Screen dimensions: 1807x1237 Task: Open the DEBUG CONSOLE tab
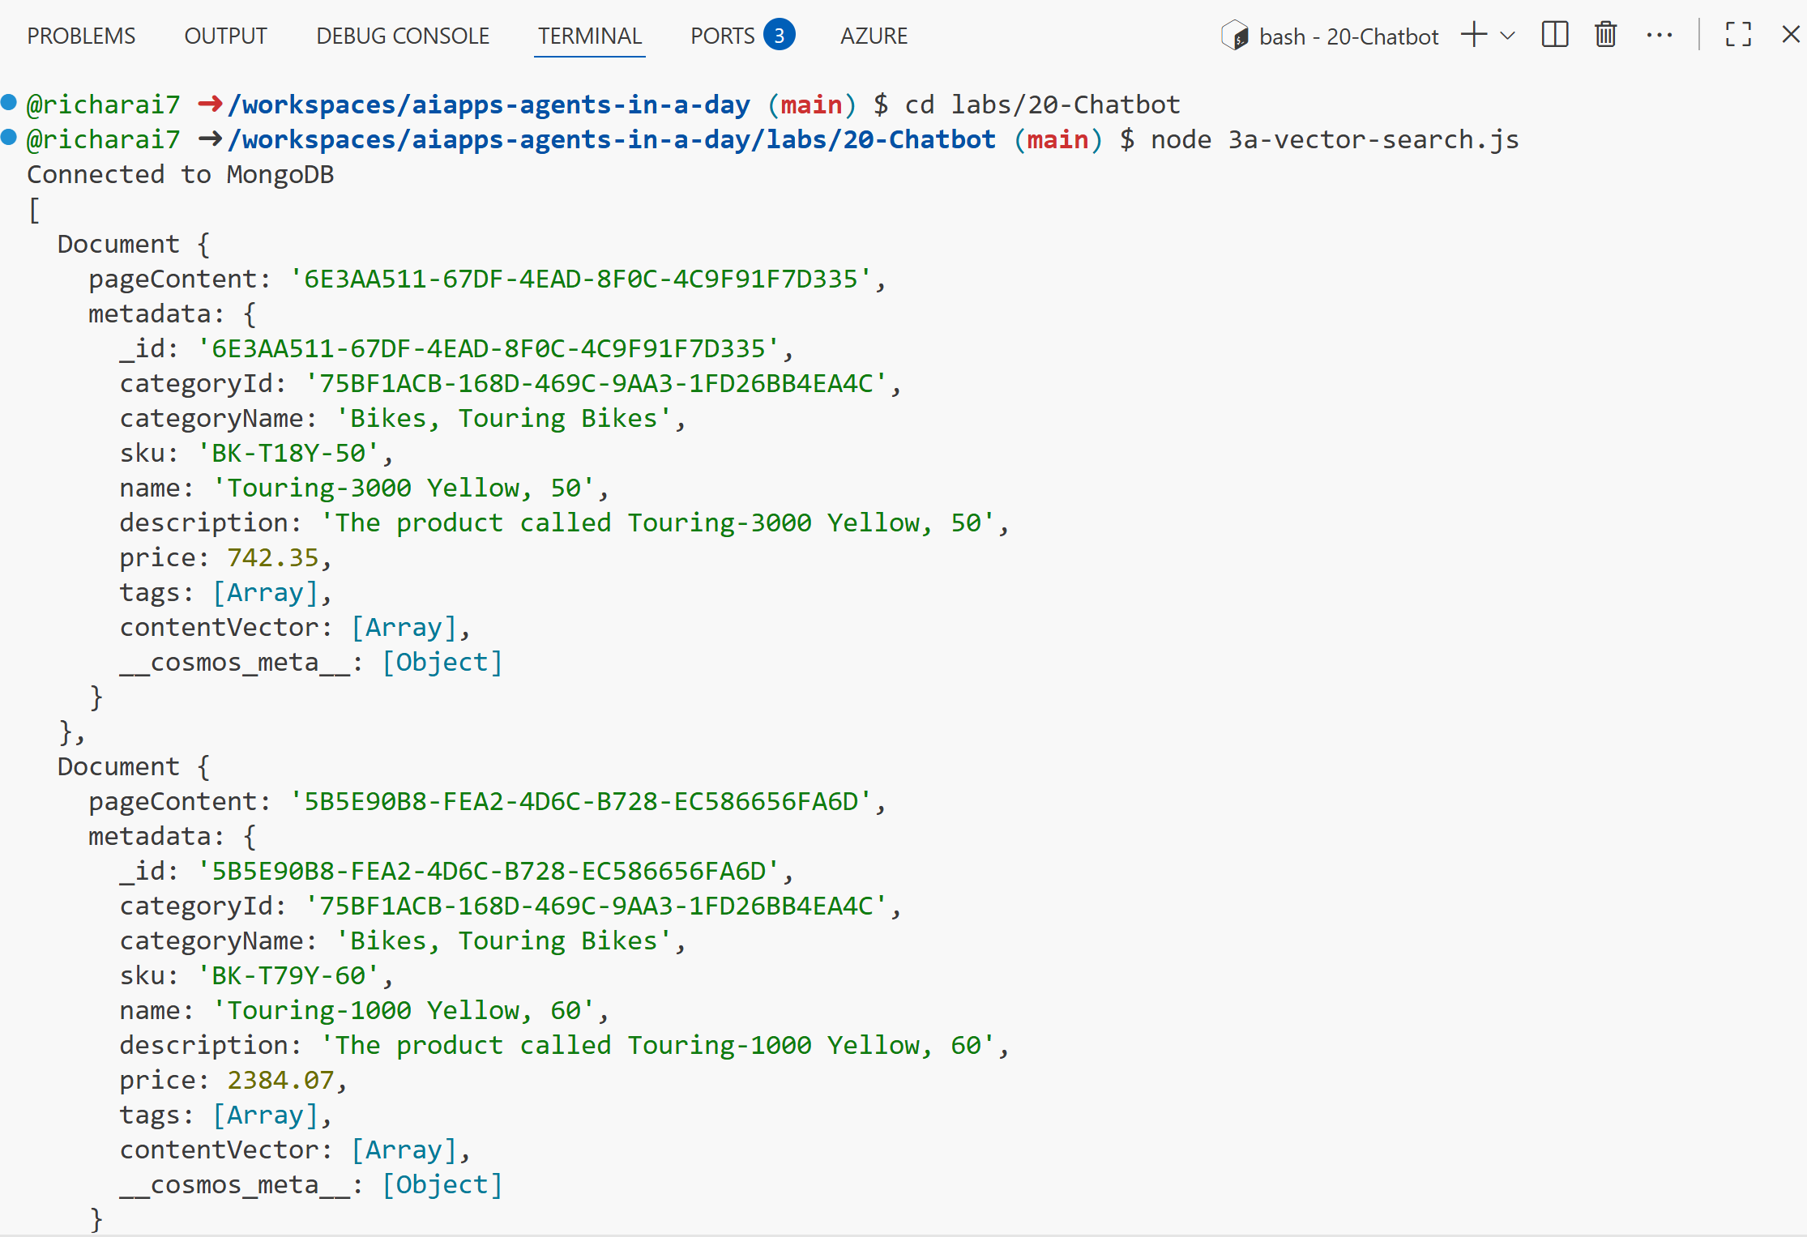point(402,36)
